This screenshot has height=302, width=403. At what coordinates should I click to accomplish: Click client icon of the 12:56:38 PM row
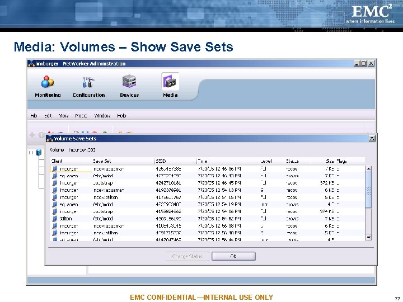54,226
